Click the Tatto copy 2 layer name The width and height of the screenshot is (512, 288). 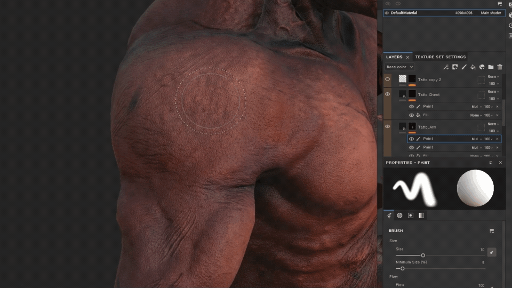[429, 79]
